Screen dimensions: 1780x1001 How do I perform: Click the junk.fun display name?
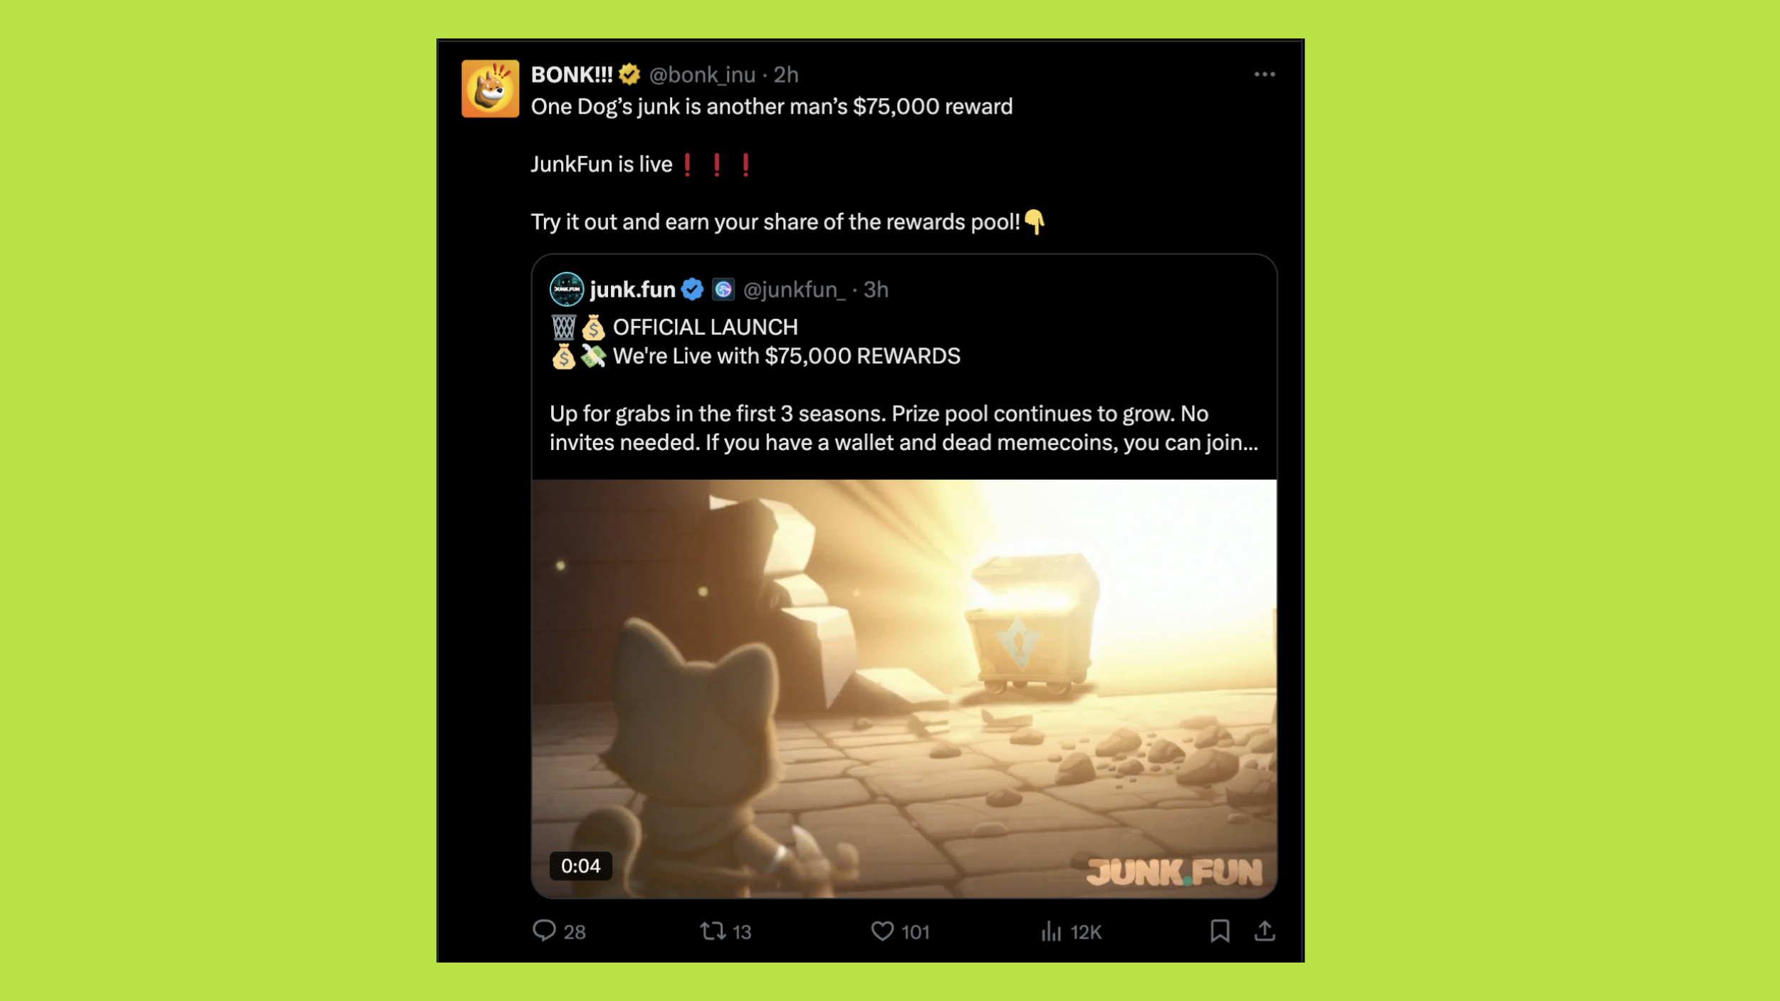632,290
